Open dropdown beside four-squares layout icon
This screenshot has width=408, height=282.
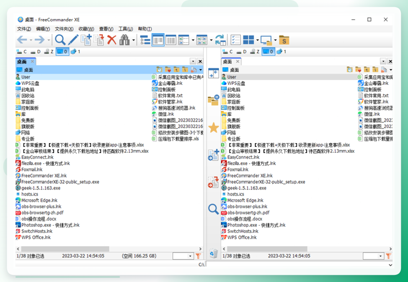[x=257, y=40]
